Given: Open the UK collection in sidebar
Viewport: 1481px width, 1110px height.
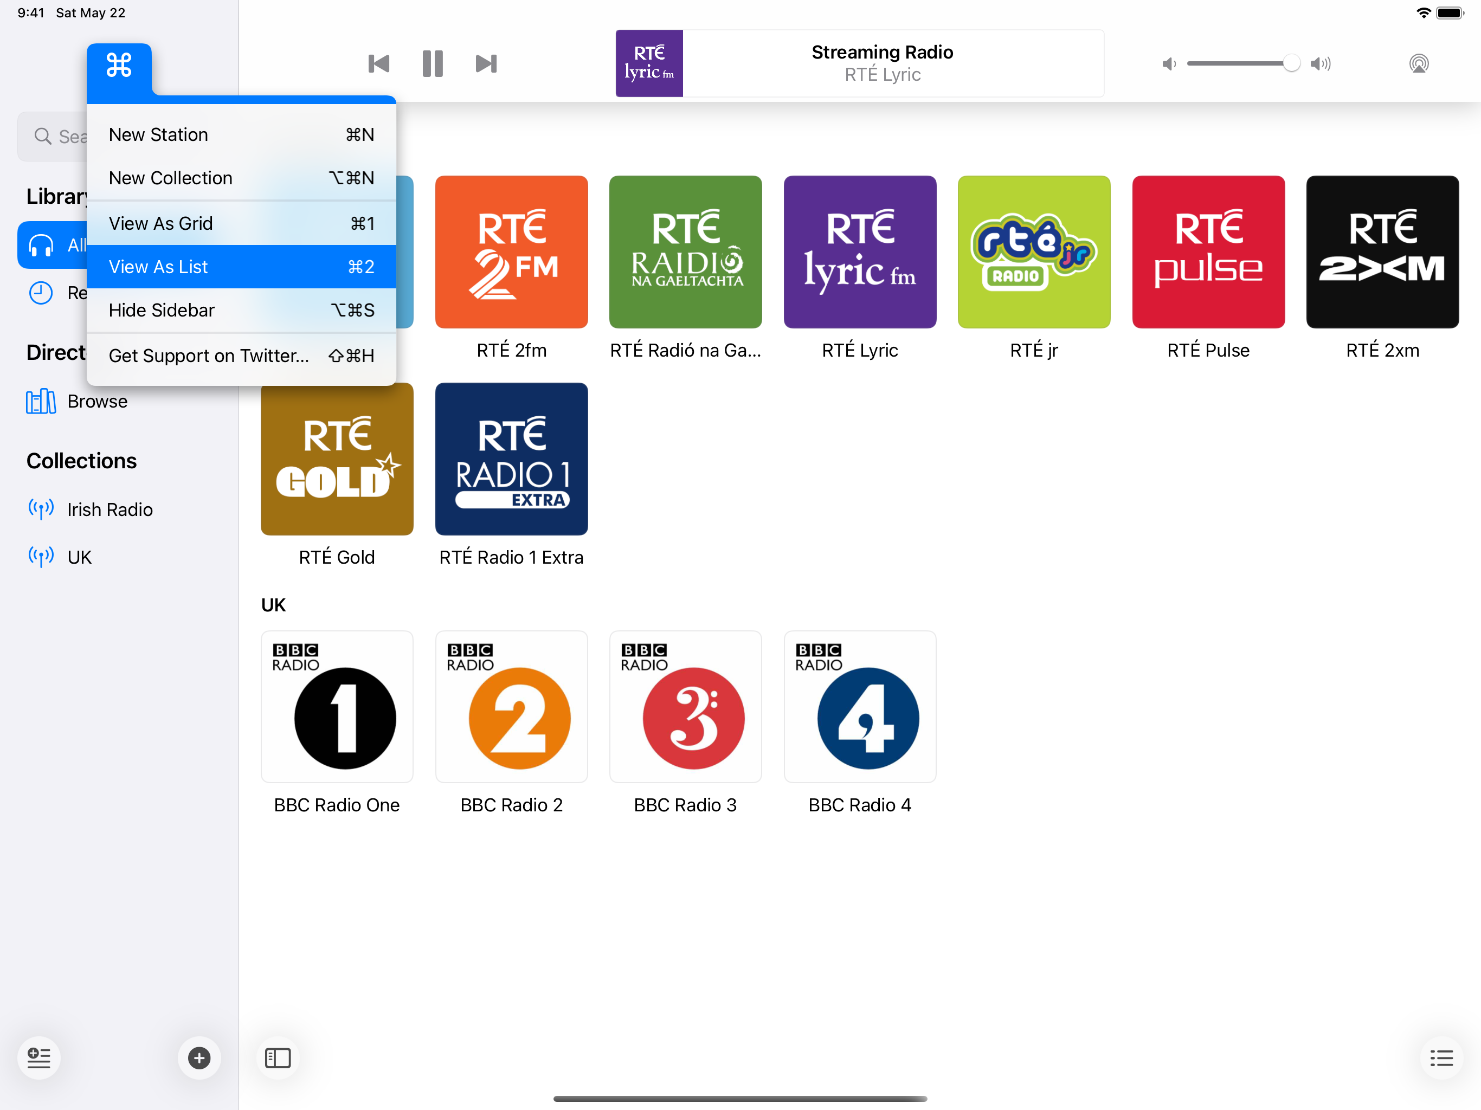Looking at the screenshot, I should click(79, 557).
